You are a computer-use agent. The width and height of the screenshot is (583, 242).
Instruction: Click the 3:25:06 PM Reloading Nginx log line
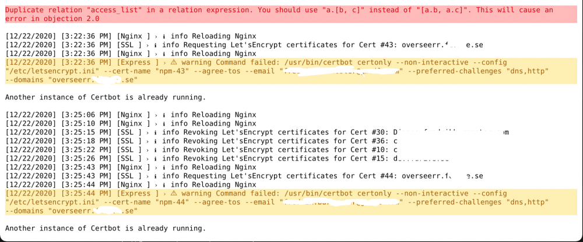131,115
